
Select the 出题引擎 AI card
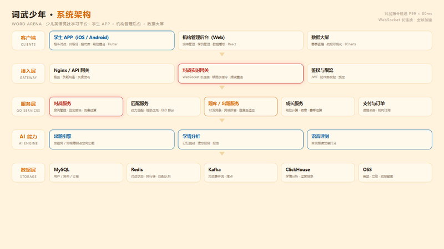coord(112,139)
